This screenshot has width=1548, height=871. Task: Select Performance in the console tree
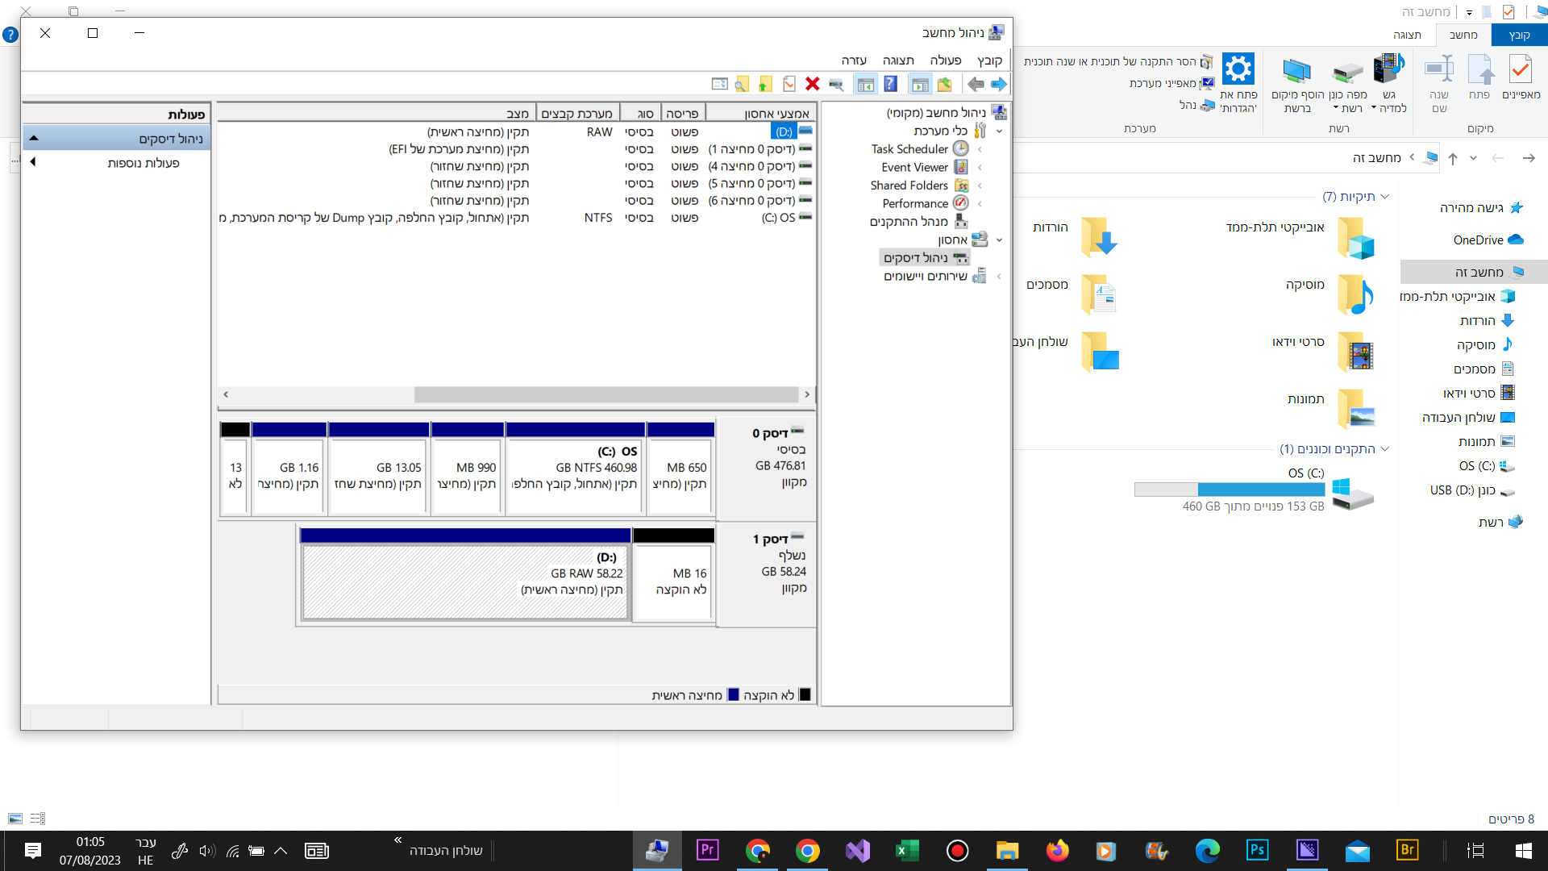click(x=915, y=204)
